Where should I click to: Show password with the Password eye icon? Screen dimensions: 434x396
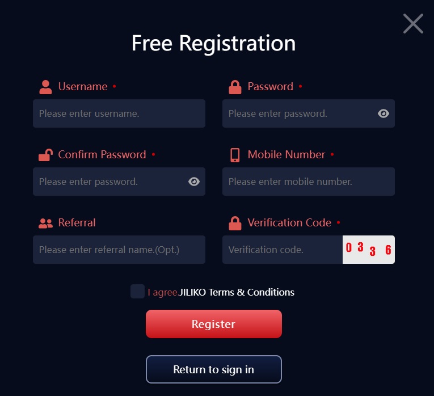pyautogui.click(x=384, y=113)
